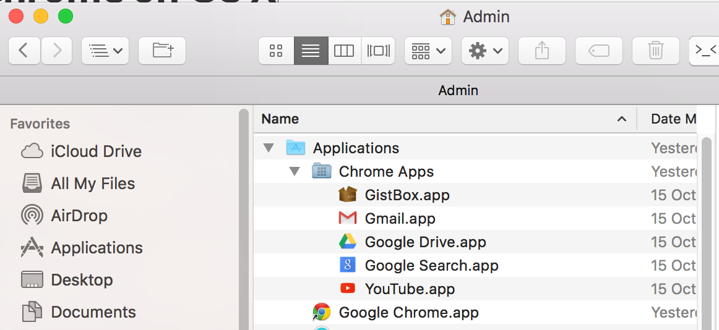
Task: Switch to column view
Action: (345, 50)
